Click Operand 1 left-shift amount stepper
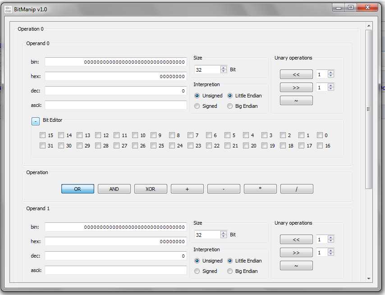Viewport: 385px width, 295px height. [331, 239]
